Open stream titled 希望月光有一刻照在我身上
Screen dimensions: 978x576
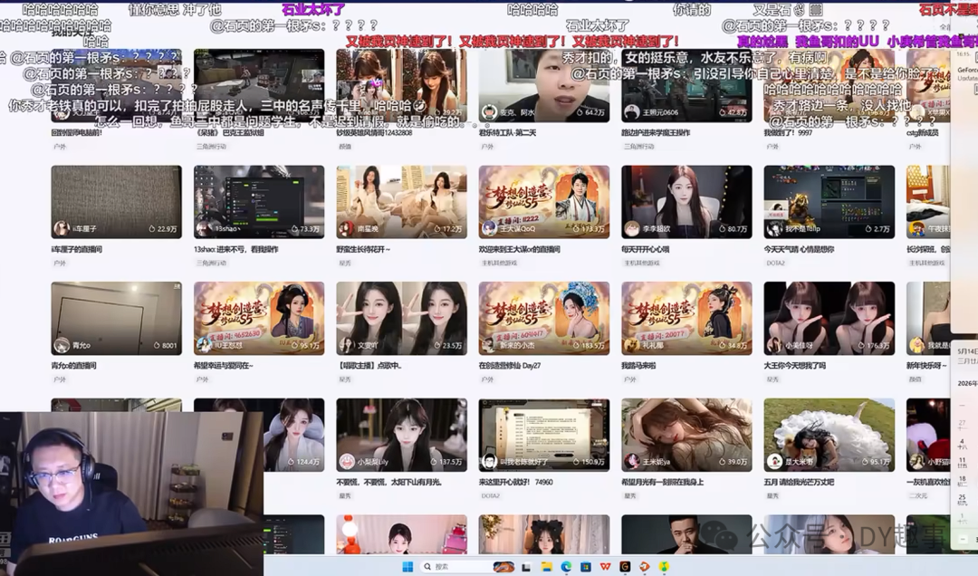tap(662, 483)
